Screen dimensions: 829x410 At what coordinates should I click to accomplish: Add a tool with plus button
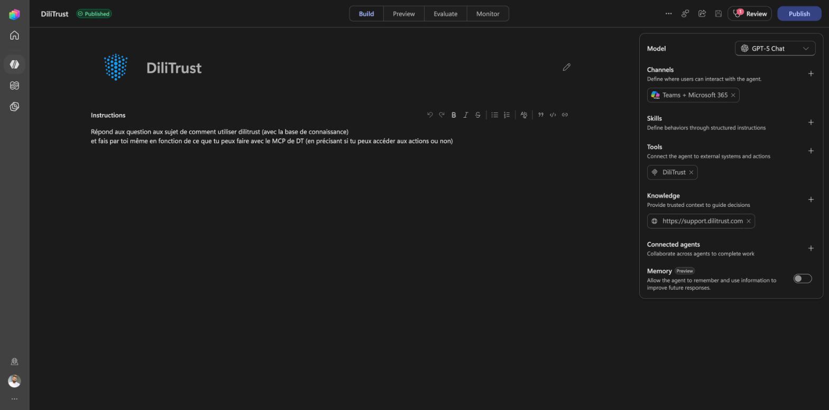click(811, 151)
